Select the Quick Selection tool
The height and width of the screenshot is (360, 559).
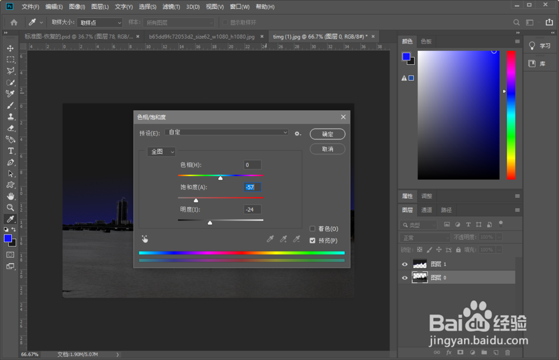coord(10,82)
